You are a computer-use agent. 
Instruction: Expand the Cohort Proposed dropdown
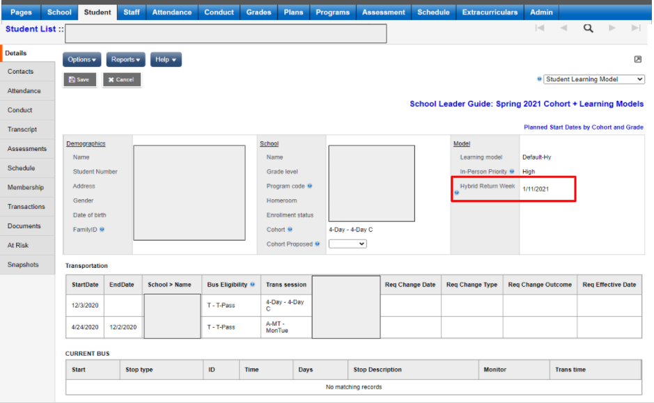click(x=348, y=244)
